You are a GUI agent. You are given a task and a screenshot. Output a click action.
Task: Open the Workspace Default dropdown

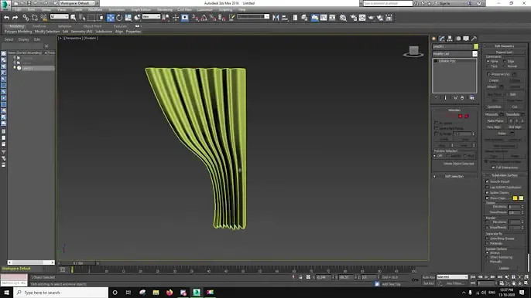click(x=77, y=3)
